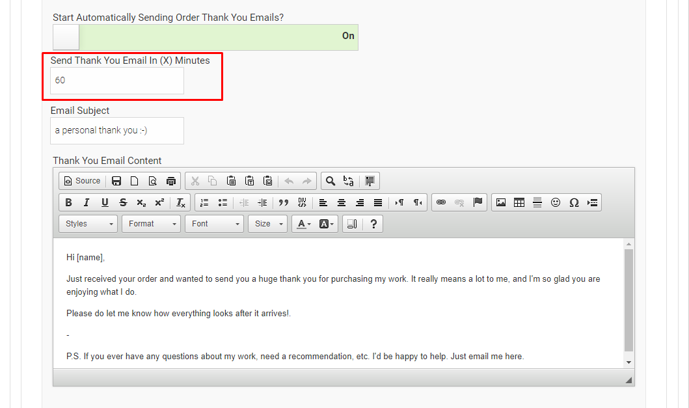Click the Email Subject input field
Viewport: 689px width, 408px height.
[117, 131]
